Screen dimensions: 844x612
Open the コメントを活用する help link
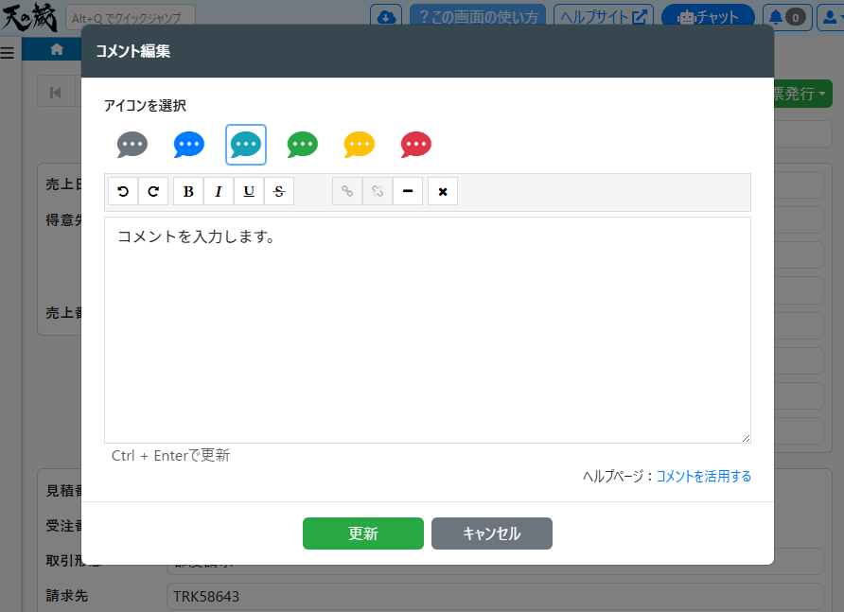coord(703,476)
